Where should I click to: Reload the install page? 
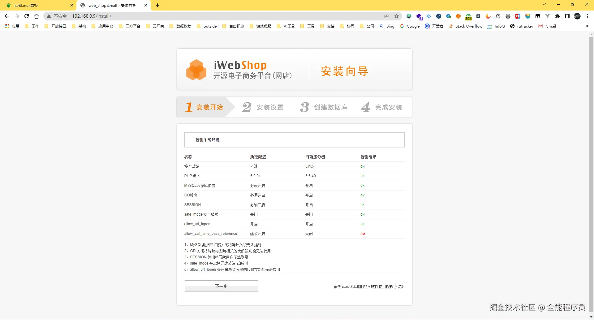click(x=27, y=16)
